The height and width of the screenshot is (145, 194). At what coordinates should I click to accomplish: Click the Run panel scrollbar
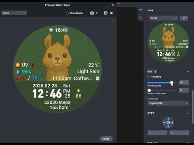(193, 107)
